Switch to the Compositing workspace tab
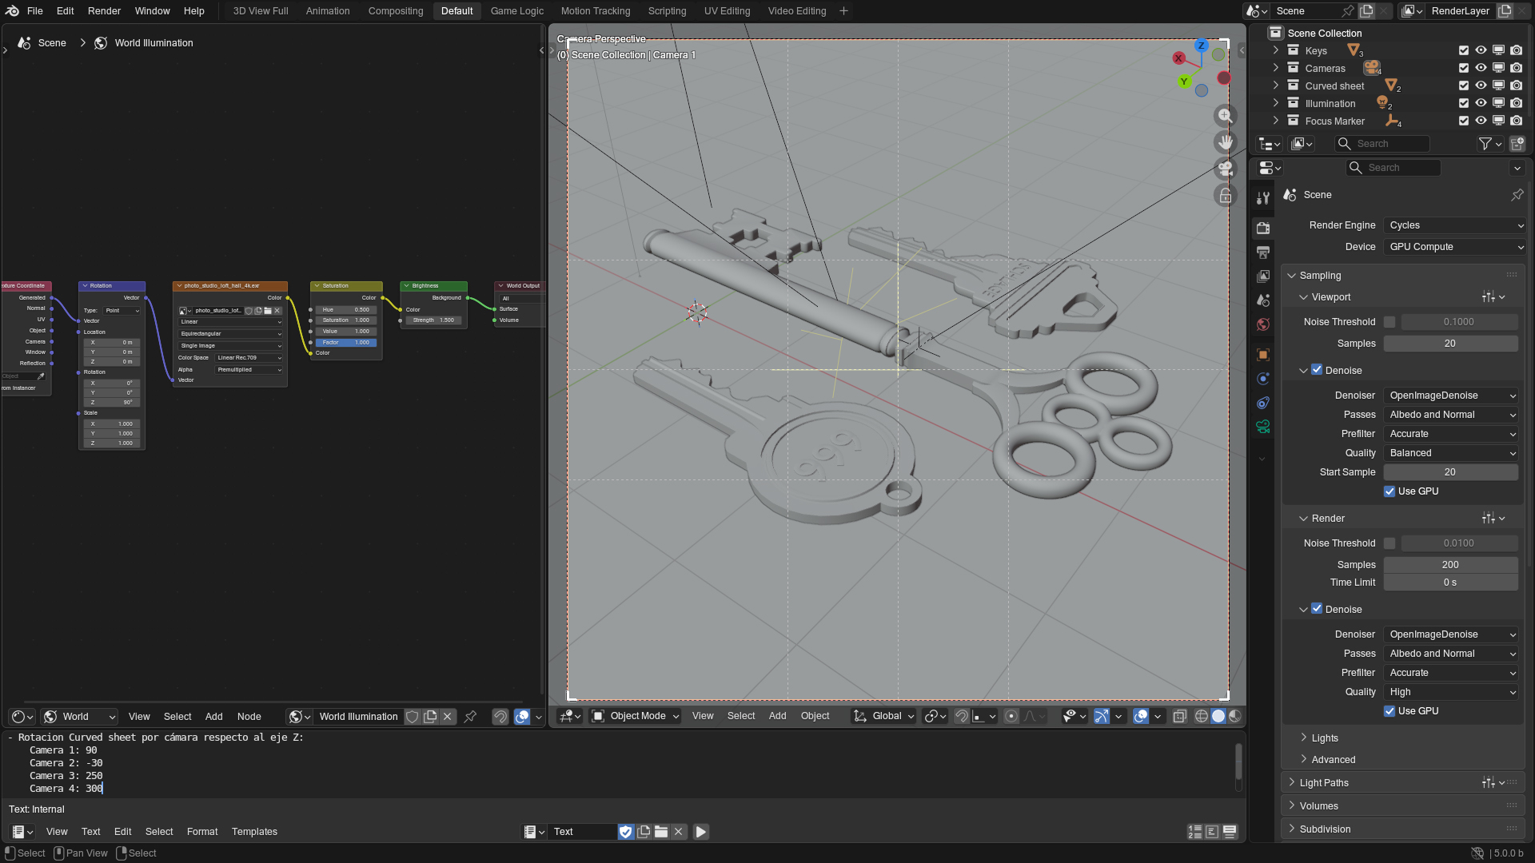 point(395,11)
